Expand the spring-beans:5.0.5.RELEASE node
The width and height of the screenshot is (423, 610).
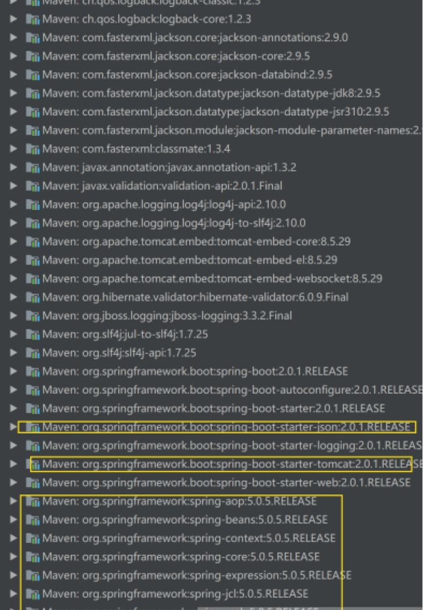point(13,520)
